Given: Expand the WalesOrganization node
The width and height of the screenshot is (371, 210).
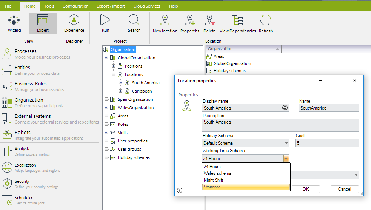Looking at the screenshot, I should (x=106, y=108).
